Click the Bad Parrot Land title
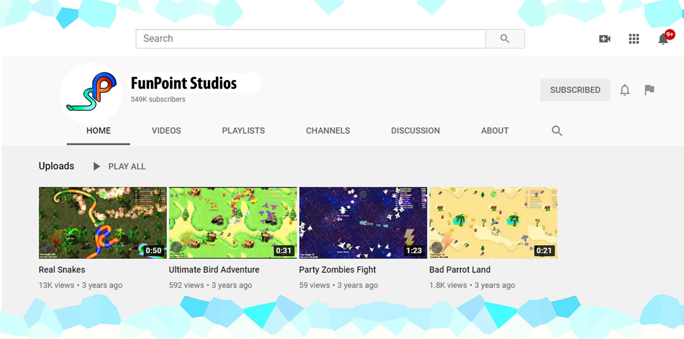 (x=460, y=270)
